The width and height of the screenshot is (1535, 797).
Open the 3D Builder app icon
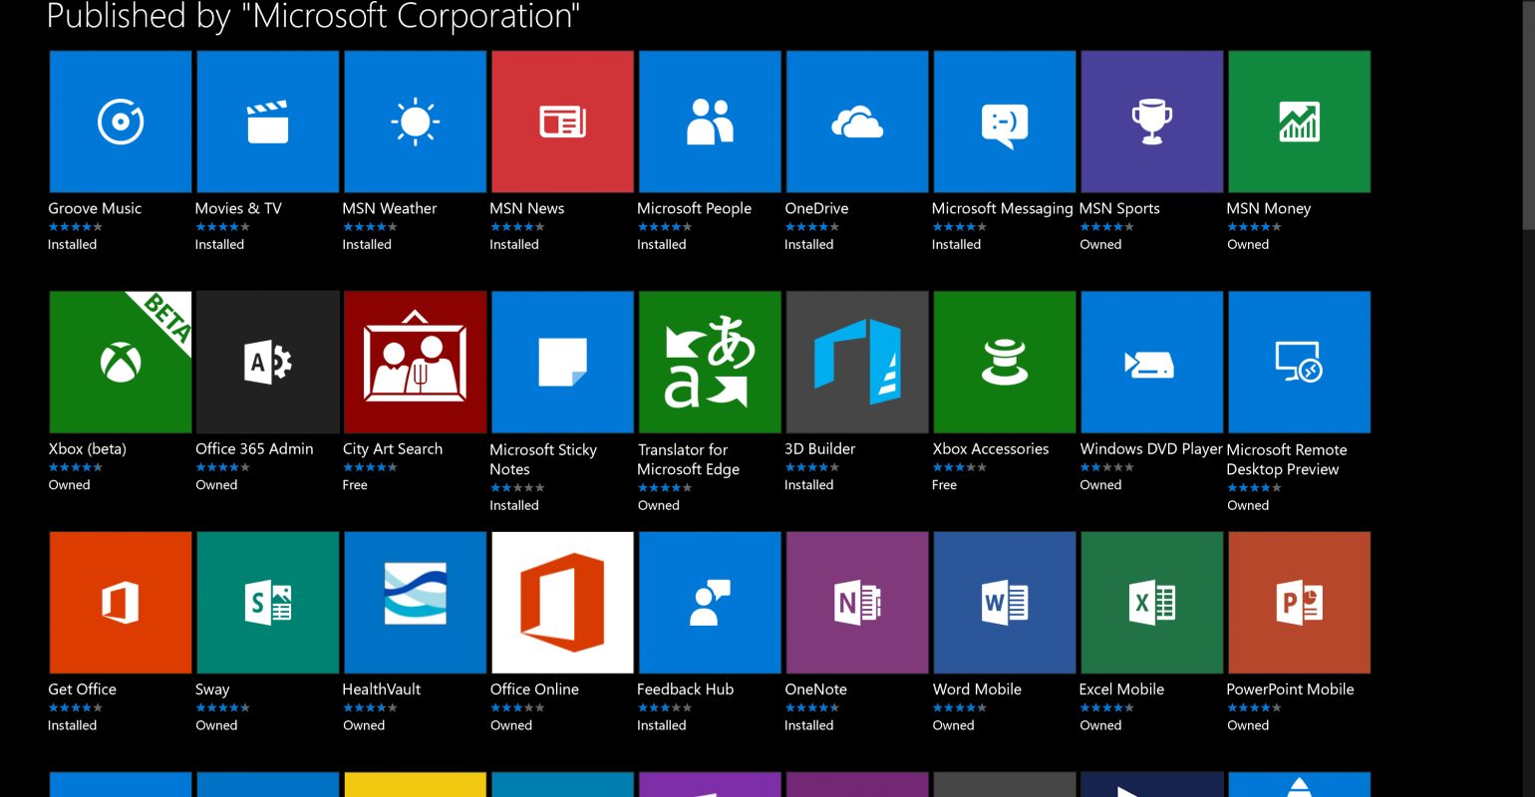[857, 362]
